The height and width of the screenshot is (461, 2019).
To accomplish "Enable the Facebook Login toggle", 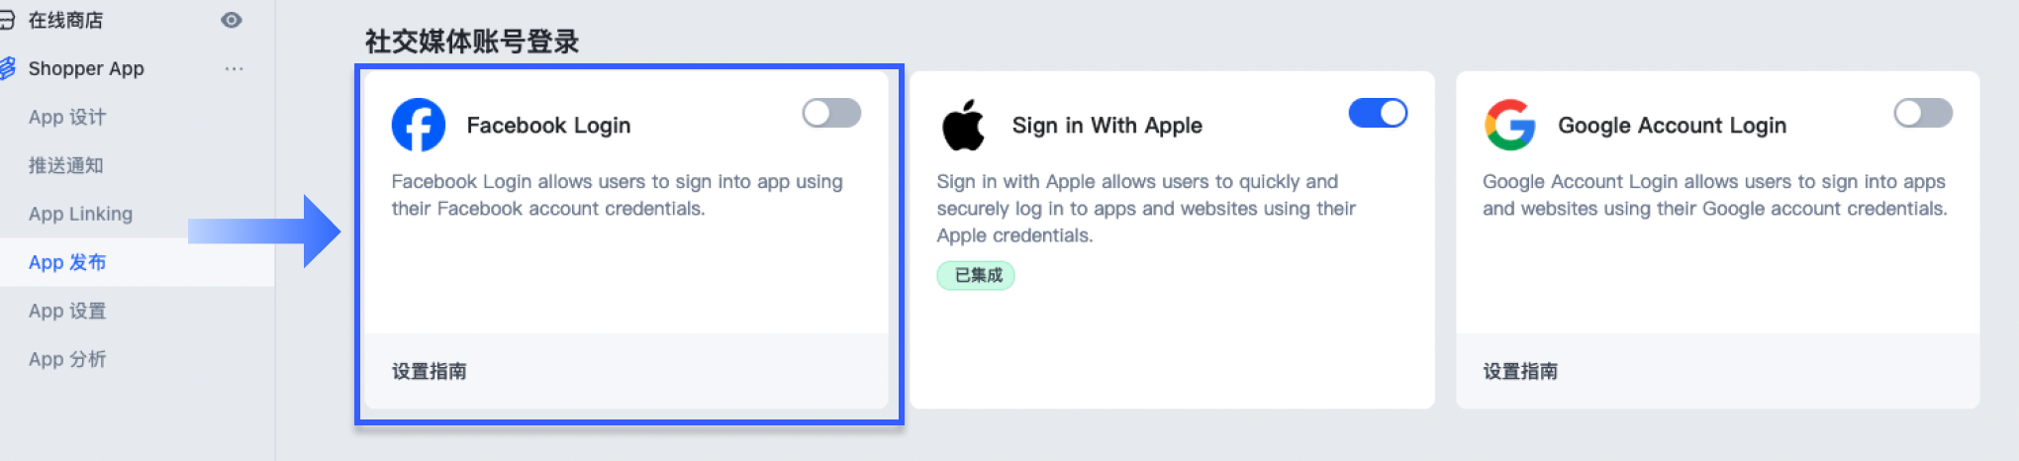I will [x=831, y=113].
